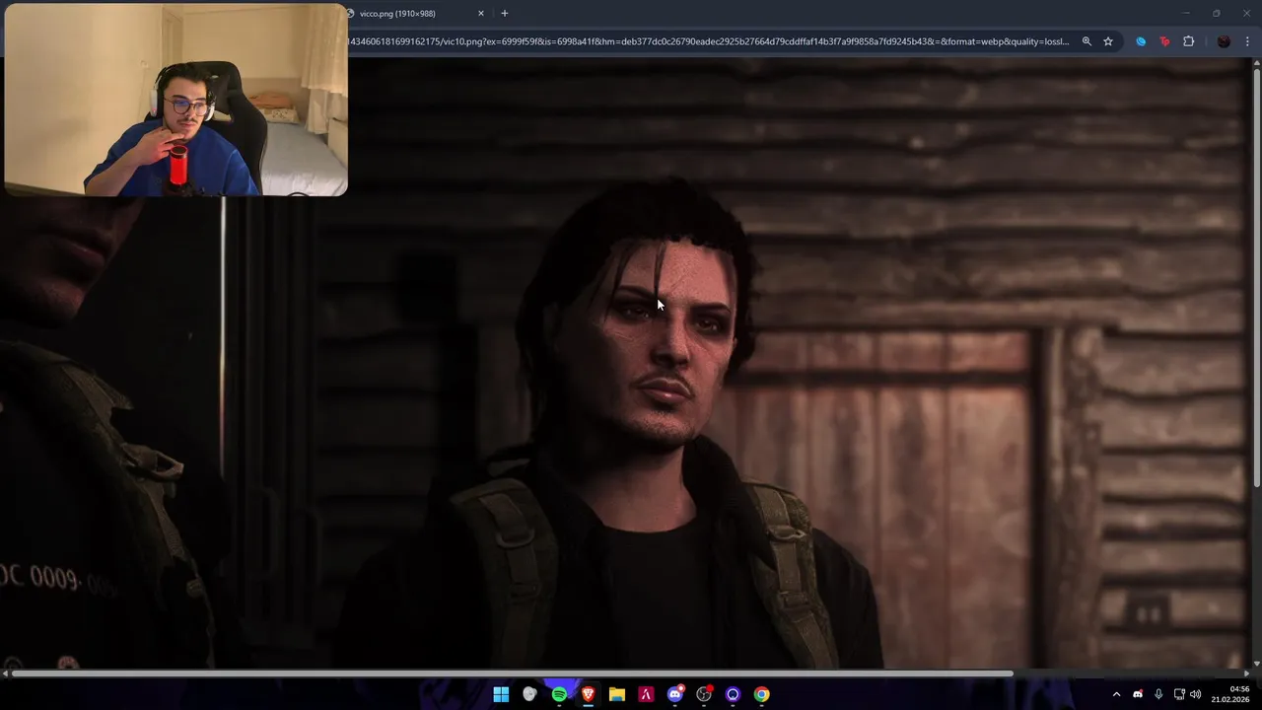This screenshot has height=710, width=1262.
Task: Click the red extension icon in the toolbar
Action: coord(1164,41)
